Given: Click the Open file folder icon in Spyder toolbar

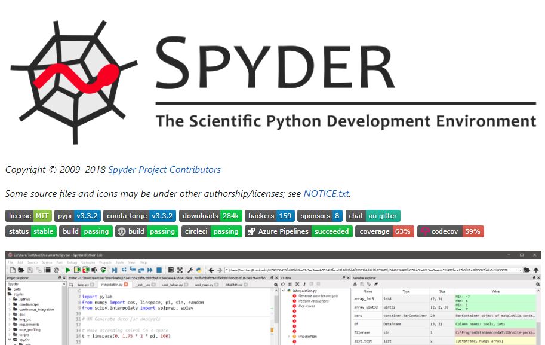Looking at the screenshot, I should click(21, 270).
